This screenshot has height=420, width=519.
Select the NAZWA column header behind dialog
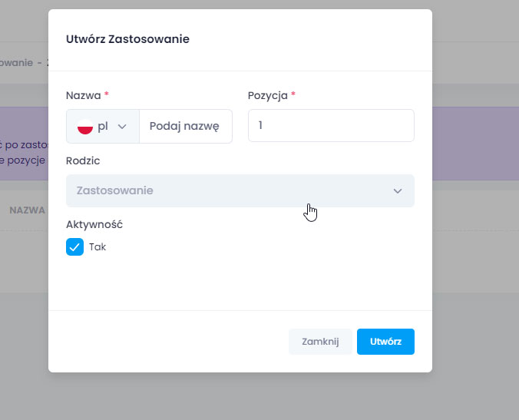click(x=28, y=210)
